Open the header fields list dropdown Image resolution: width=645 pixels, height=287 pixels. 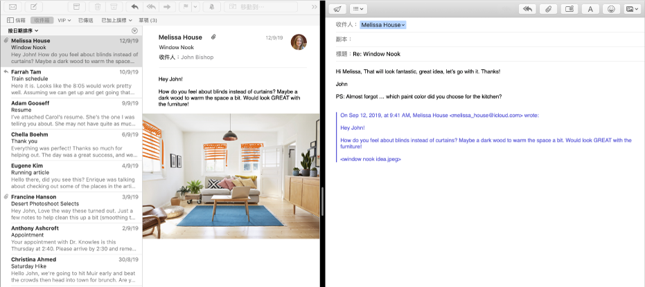(x=358, y=9)
